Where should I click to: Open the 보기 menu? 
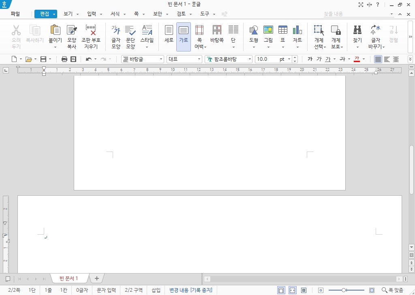pyautogui.click(x=68, y=14)
